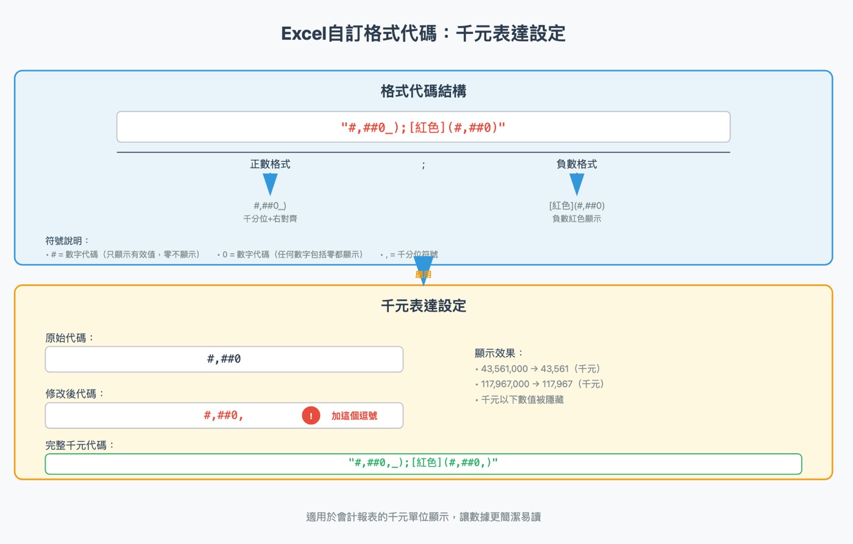Viewport: 853px width, 544px height.
Task: Click the 負數格式 label
Action: (x=576, y=164)
